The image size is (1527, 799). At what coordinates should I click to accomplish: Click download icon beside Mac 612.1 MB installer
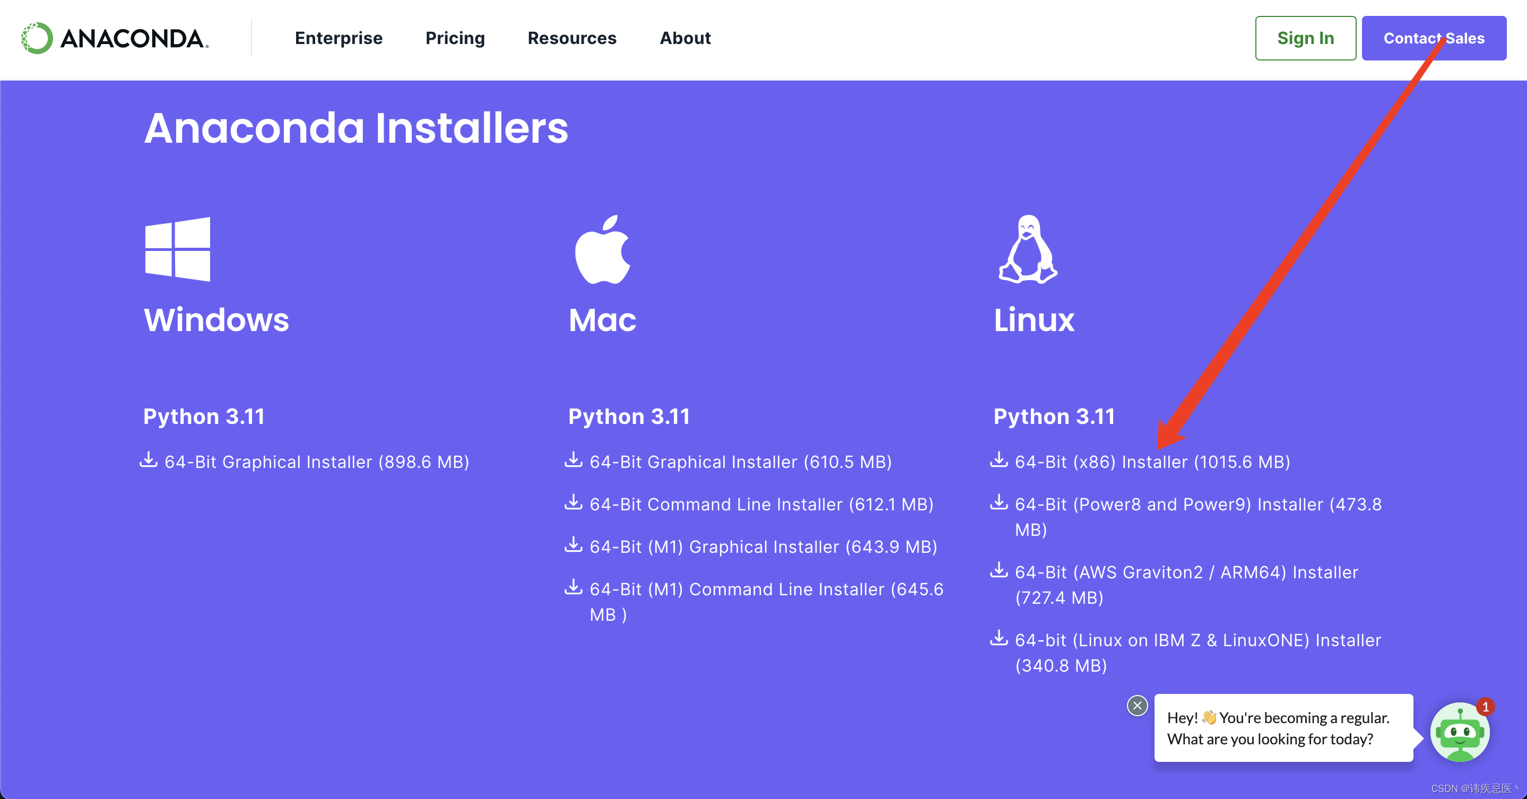(x=573, y=502)
